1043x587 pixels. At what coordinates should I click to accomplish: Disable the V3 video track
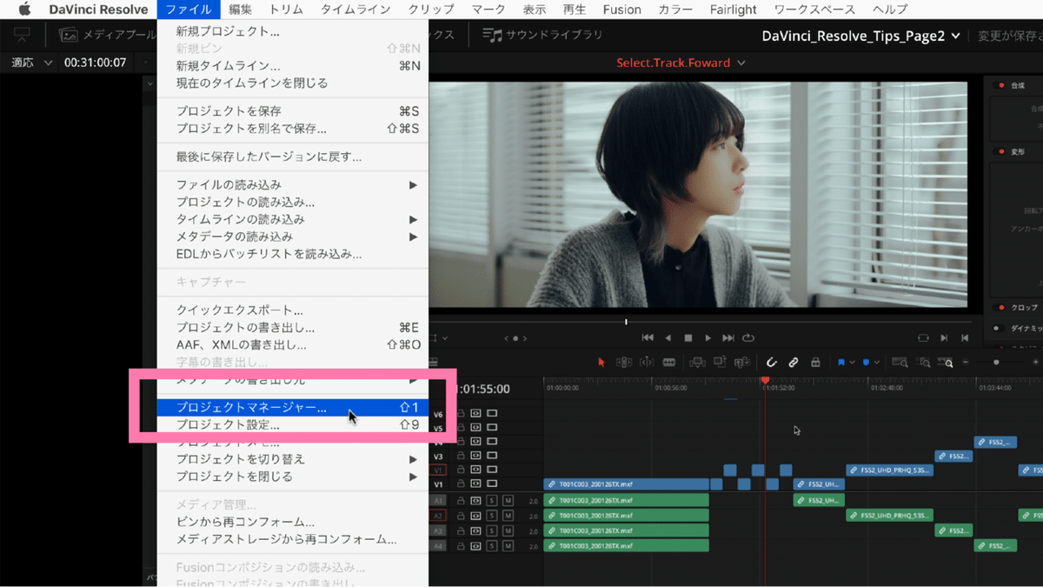pos(492,456)
